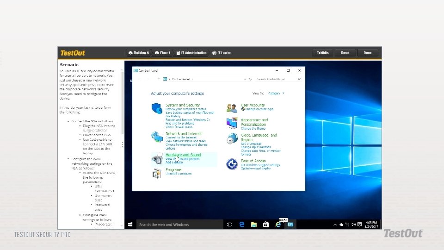Click the Hardware and Sound printer icon
444x250 pixels.
pos(157,158)
